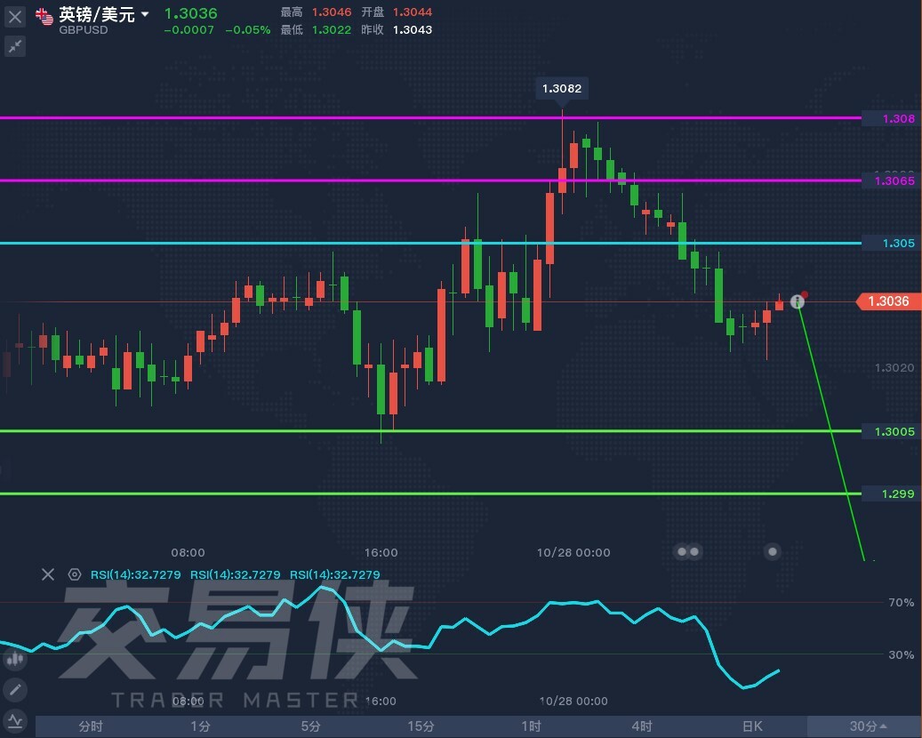Switch to the 1时 timeframe
Viewport: 922px width, 738px height.
(531, 726)
